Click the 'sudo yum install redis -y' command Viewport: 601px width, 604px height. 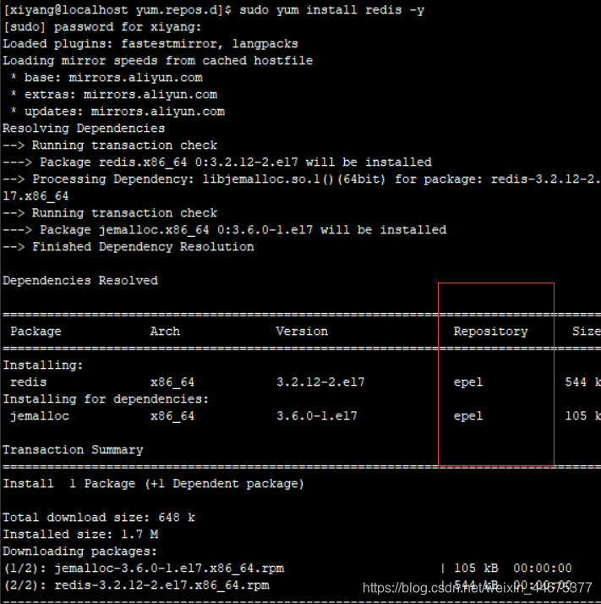pos(331,10)
